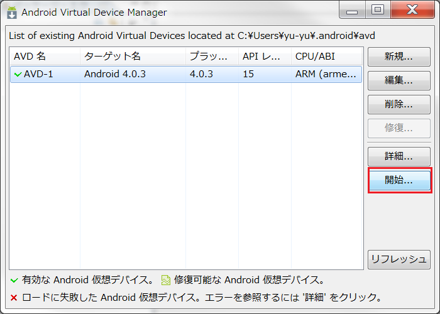Screen dimensions: 440x314
Task: Sort by the プラッ... column header
Action: pyautogui.click(x=212, y=57)
